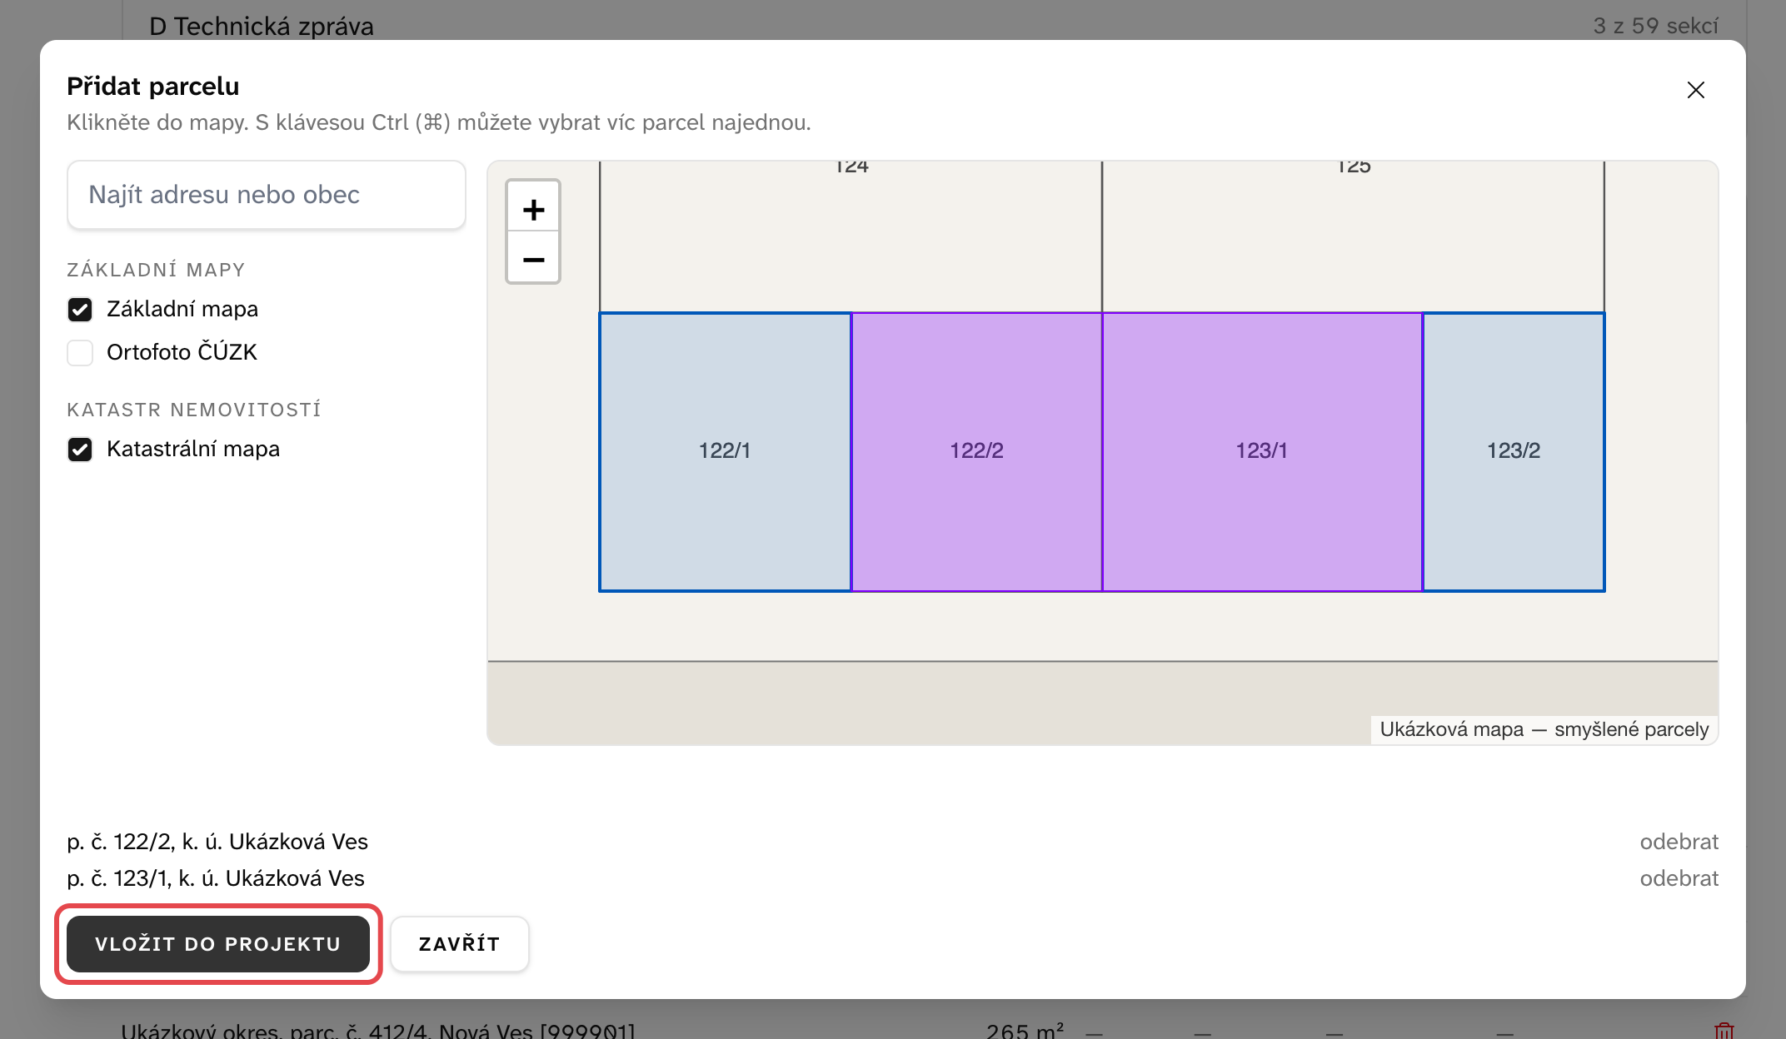Click ZAVŘÍT button
Image resolution: width=1786 pixels, height=1039 pixels.
coord(460,944)
